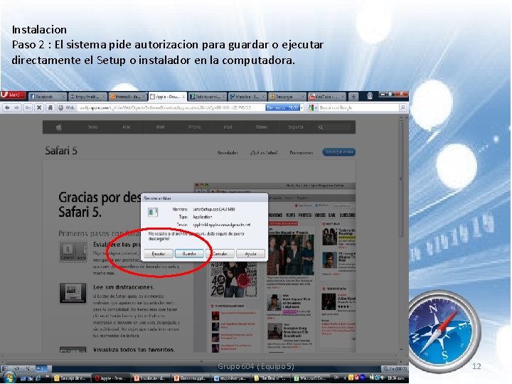Focus the Opera address bar URL
This screenshot has height=384, width=512.
click(171, 107)
